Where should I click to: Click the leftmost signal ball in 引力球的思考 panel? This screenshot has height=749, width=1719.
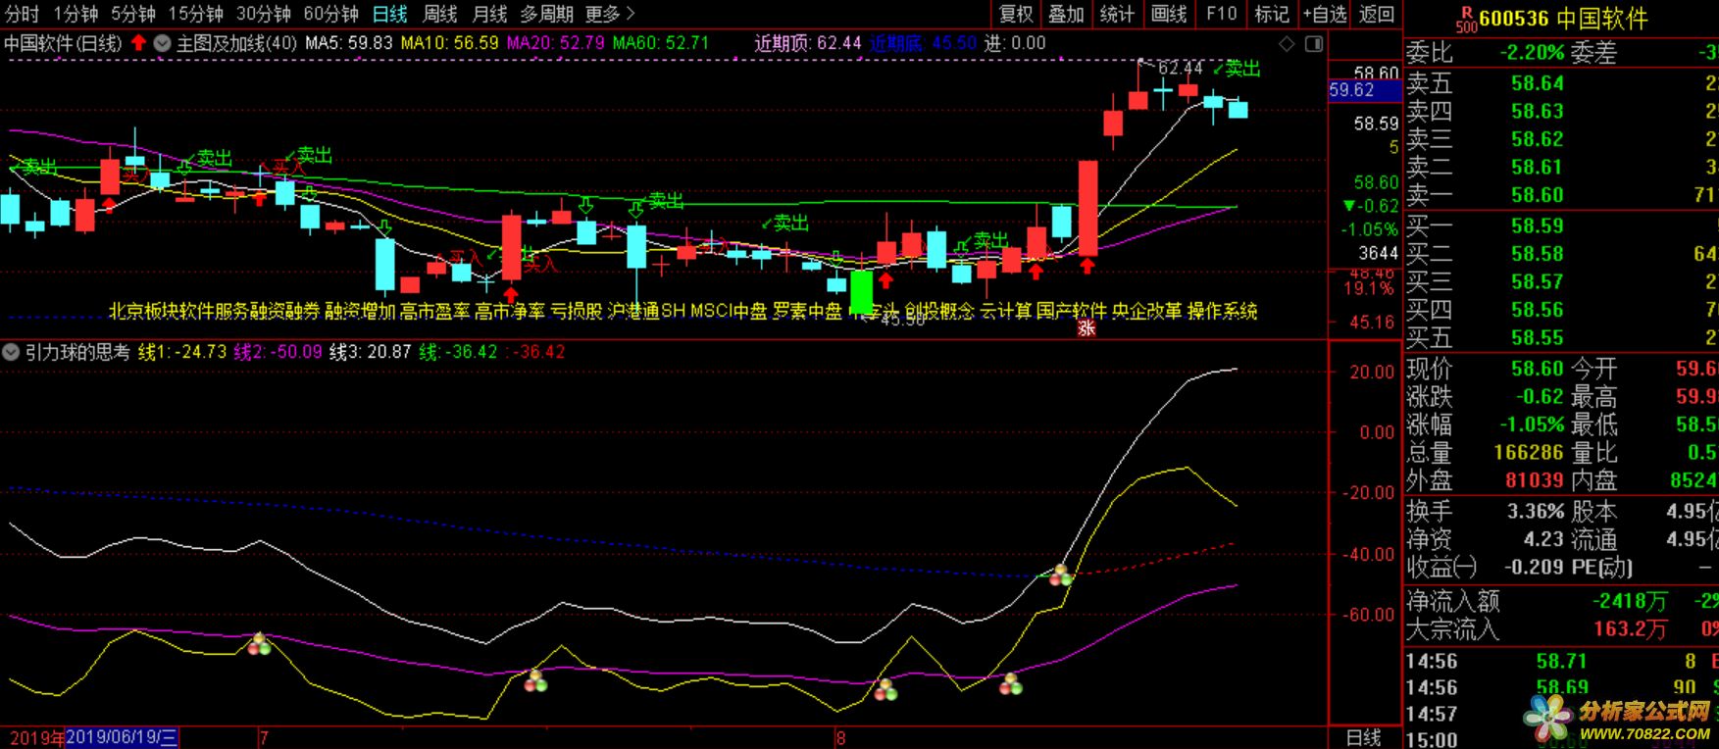[x=259, y=644]
